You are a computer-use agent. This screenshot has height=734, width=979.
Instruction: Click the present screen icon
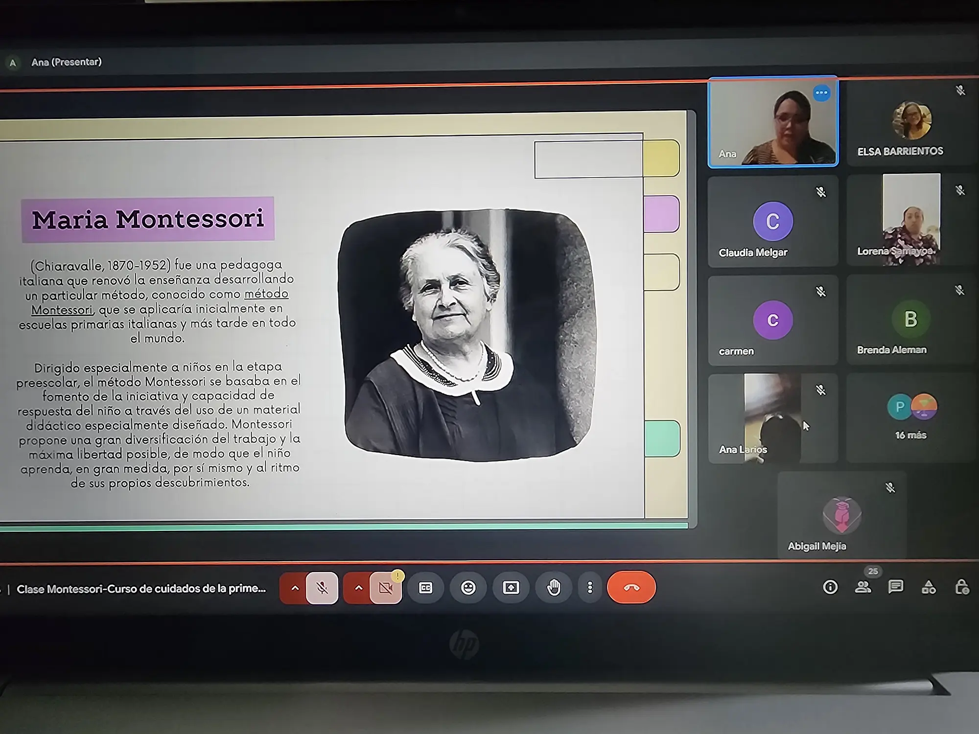[x=511, y=588]
